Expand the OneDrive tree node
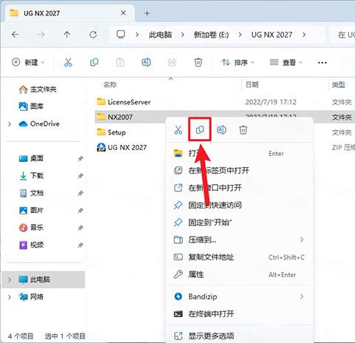Screen dimensions: 355x343 pos(10,123)
